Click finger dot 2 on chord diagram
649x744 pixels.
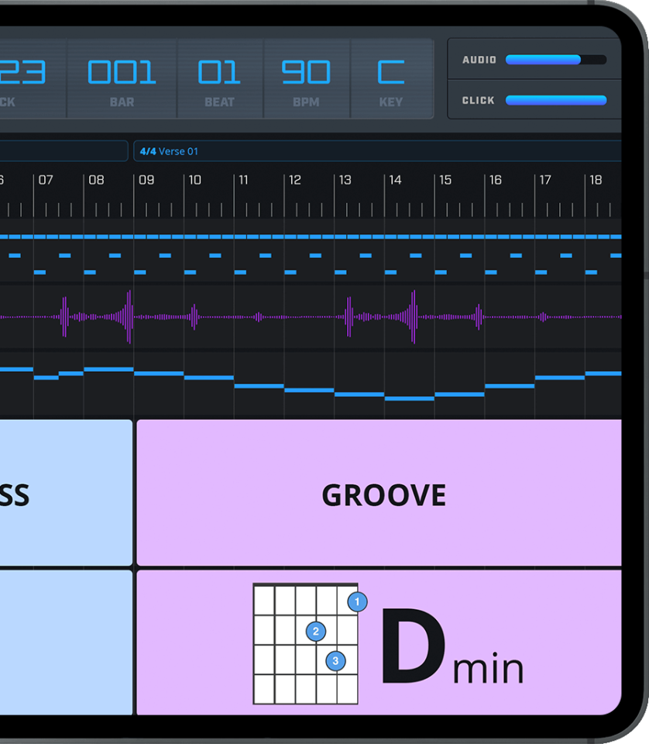tap(315, 632)
